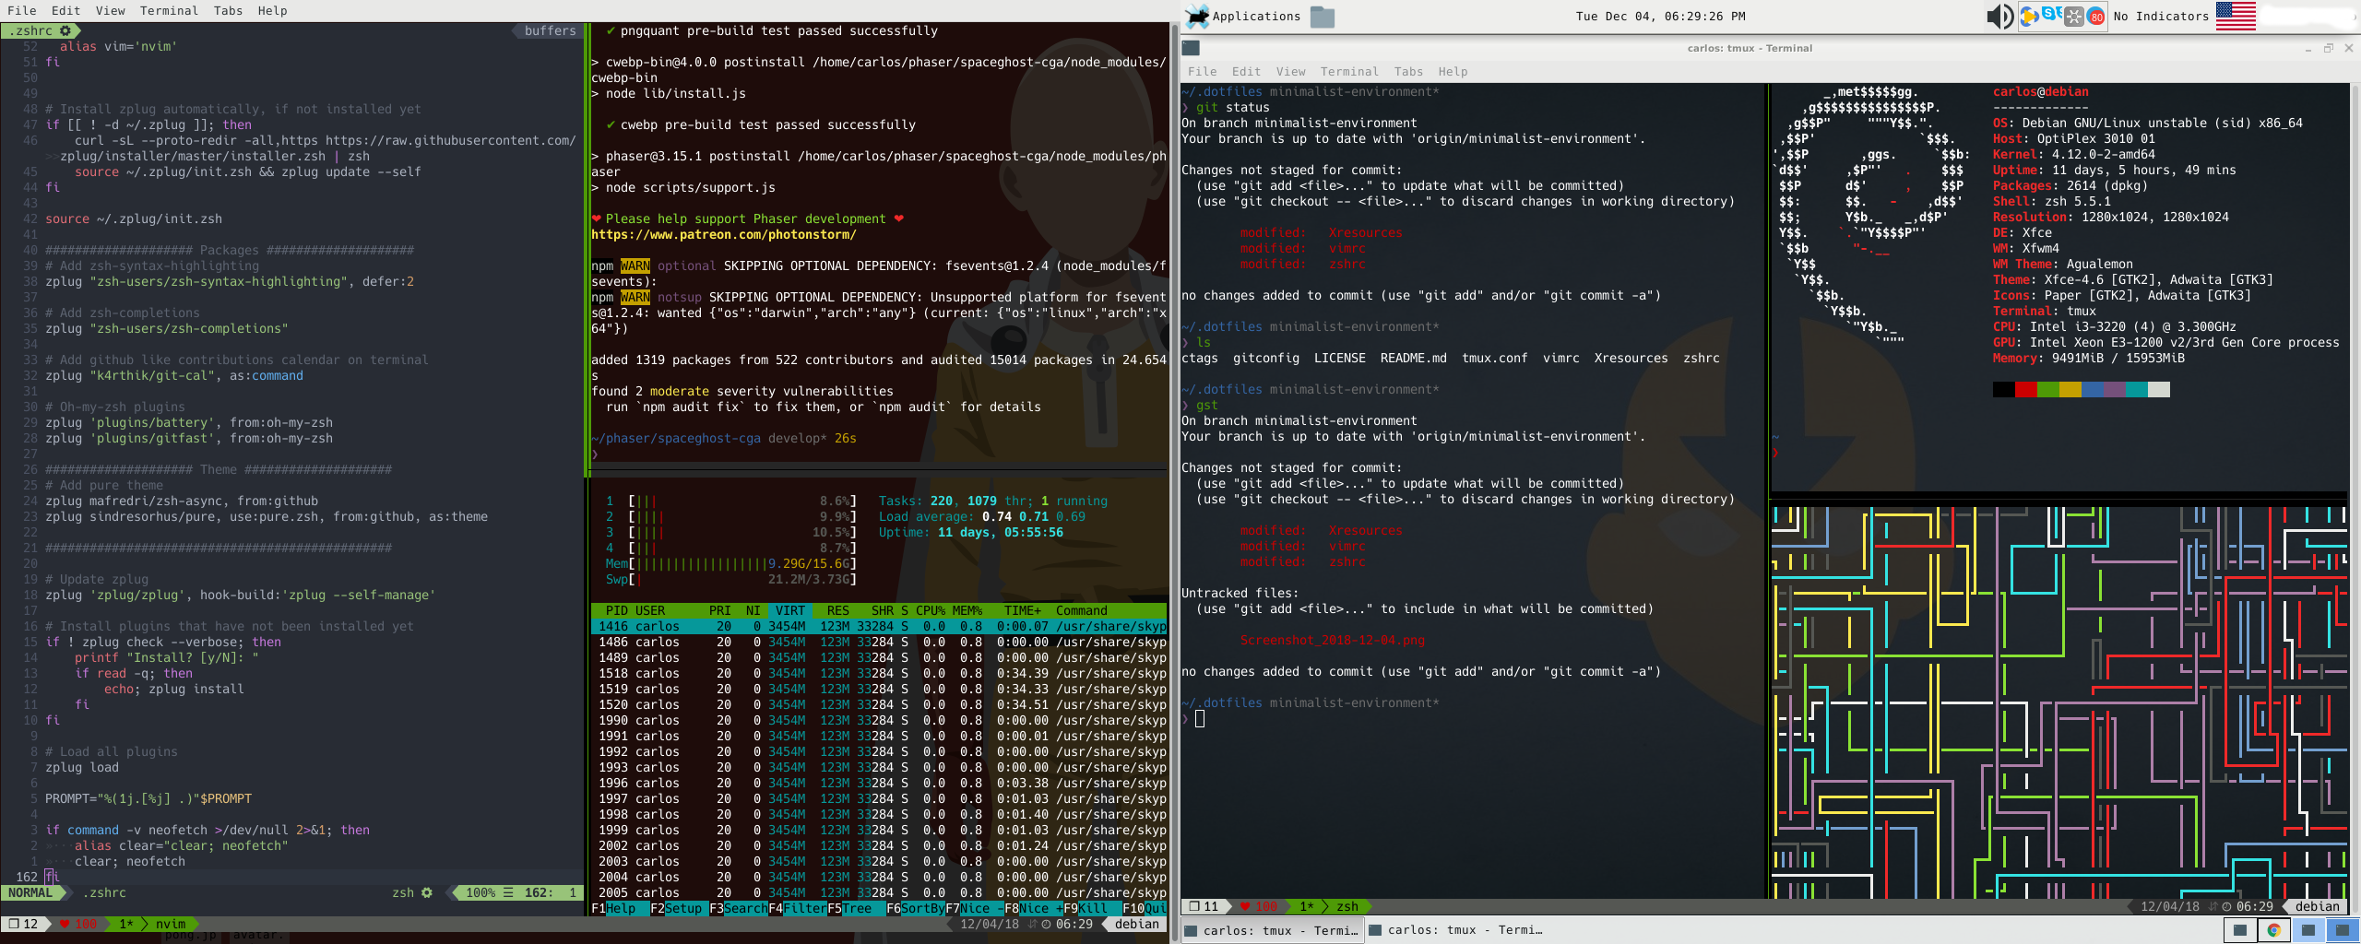This screenshot has height=944, width=2361.
Task: Click the red '80' tray icon
Action: tap(2095, 17)
